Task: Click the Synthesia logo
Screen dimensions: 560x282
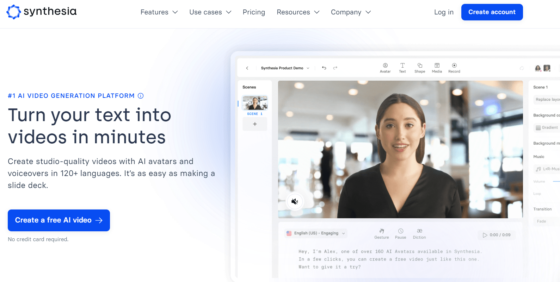Action: click(42, 12)
